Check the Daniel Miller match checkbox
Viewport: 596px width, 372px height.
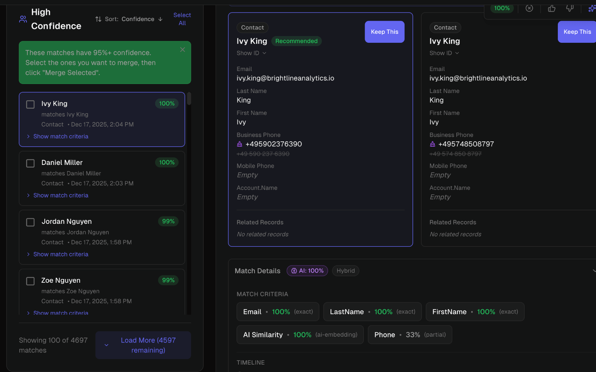pos(30,163)
